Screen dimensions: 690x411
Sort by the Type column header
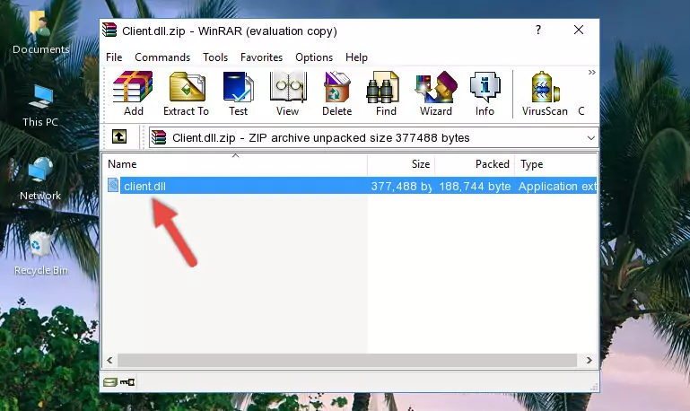(555, 164)
